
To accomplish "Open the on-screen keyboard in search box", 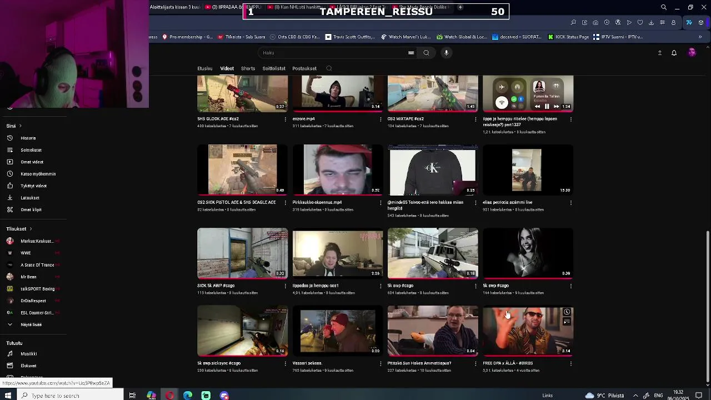I will [x=411, y=53].
